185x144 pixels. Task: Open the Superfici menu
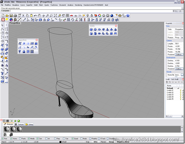click(29, 5)
